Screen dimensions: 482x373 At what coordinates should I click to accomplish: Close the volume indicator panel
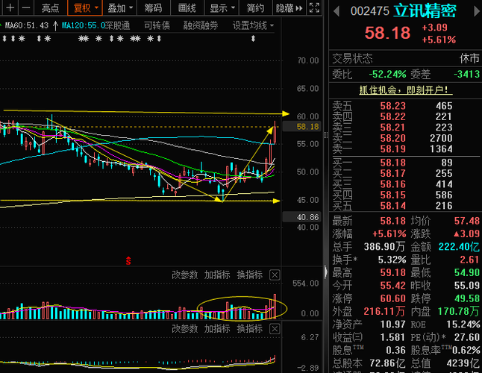(x=275, y=275)
